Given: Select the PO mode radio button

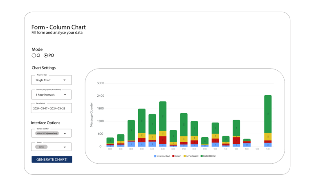Looking at the screenshot, I should tap(46, 56).
